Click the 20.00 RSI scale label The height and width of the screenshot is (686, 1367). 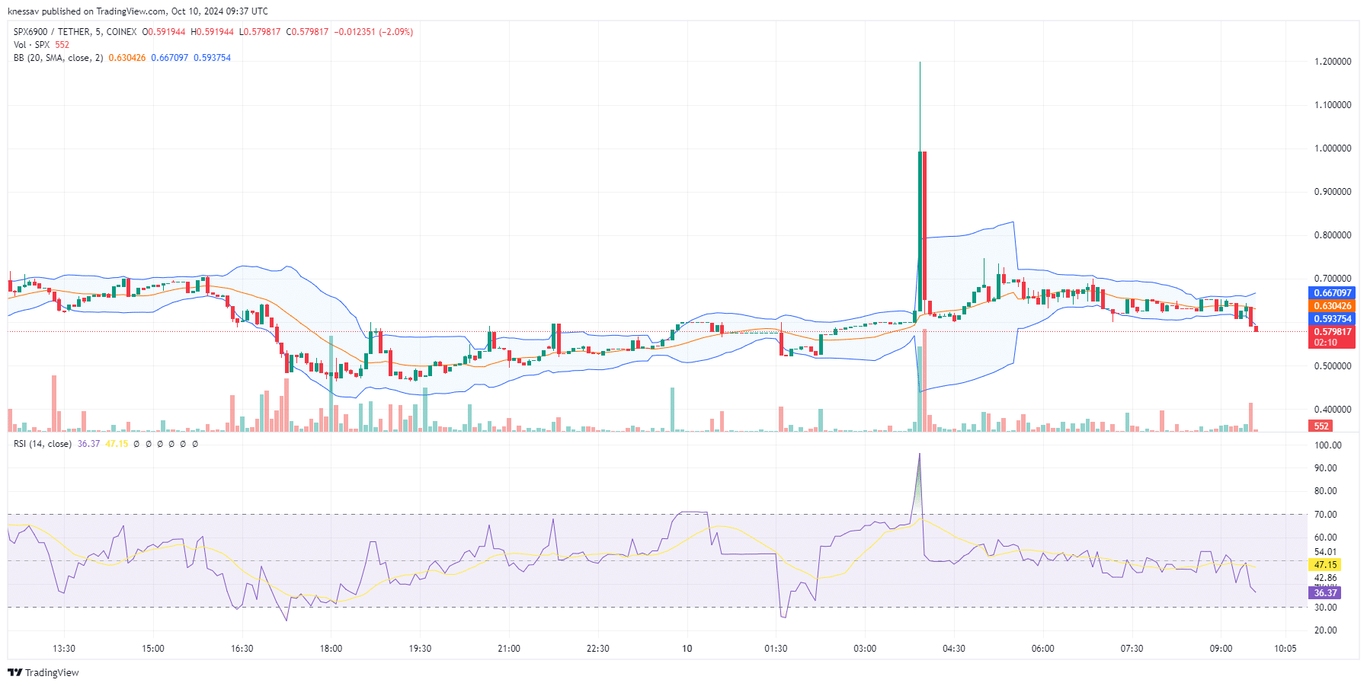point(1326,630)
